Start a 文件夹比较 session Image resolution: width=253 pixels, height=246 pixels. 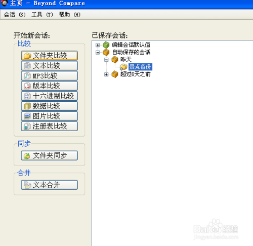click(50, 56)
